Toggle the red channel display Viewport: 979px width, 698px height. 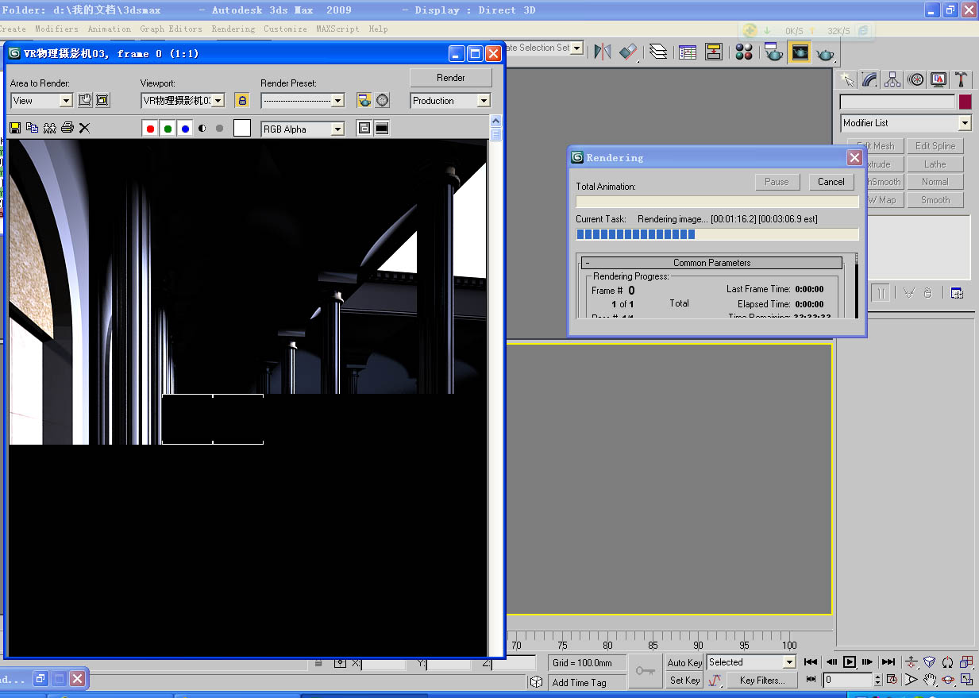coord(150,129)
